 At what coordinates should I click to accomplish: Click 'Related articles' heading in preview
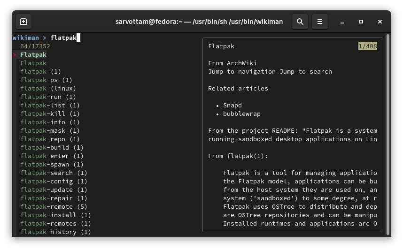(238, 89)
